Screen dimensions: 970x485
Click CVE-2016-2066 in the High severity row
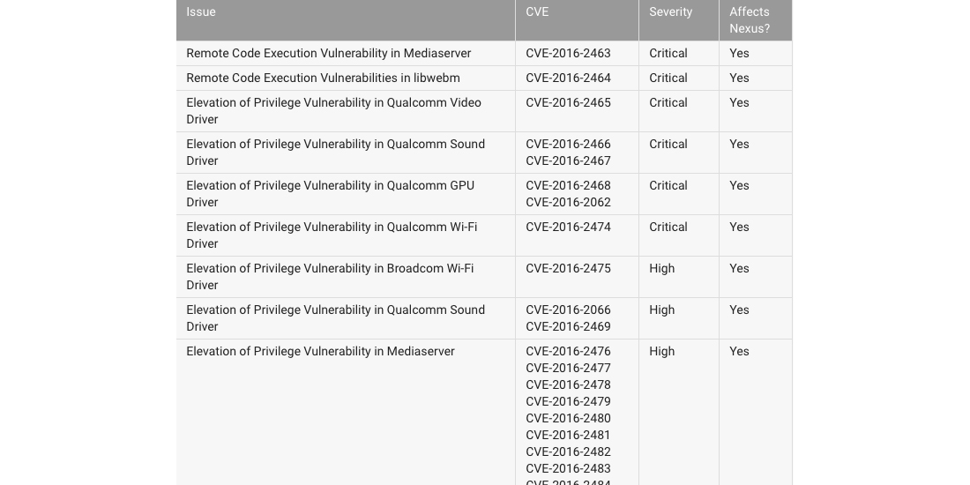(568, 310)
